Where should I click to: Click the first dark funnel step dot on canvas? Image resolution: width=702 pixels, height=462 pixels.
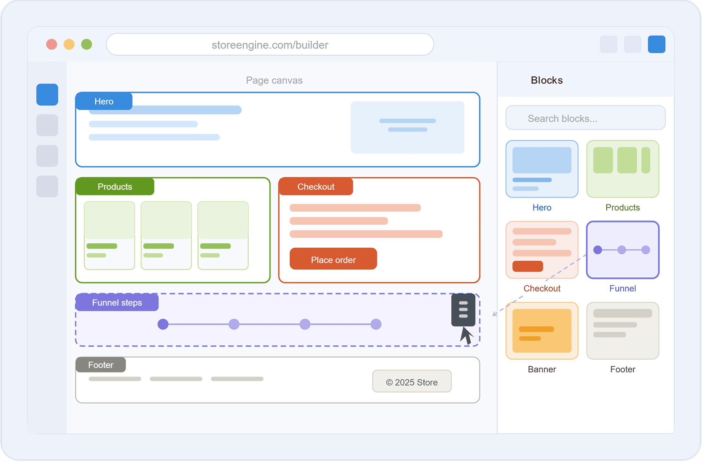(x=163, y=324)
